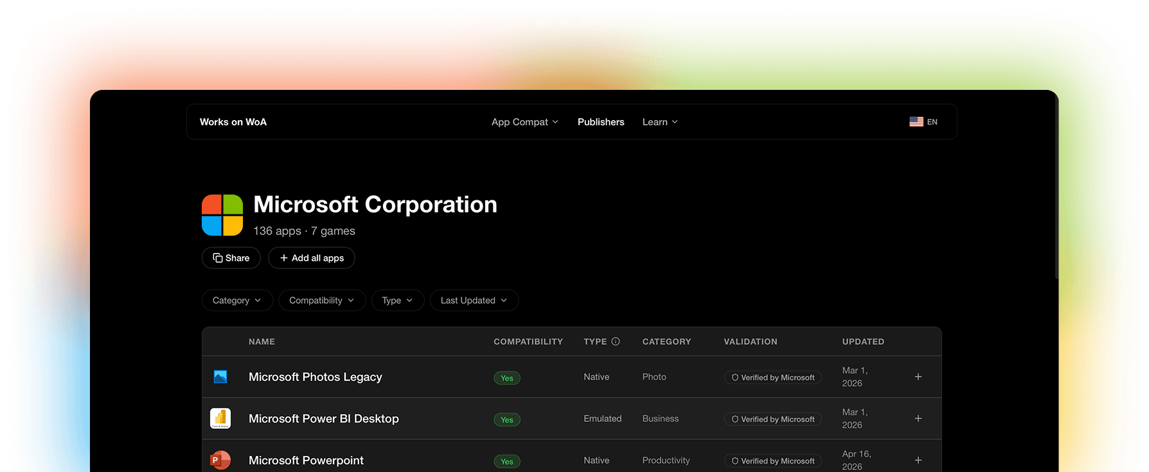
Task: Click Verified by Microsoft badge in Photos Legacy row
Action: [x=773, y=378]
